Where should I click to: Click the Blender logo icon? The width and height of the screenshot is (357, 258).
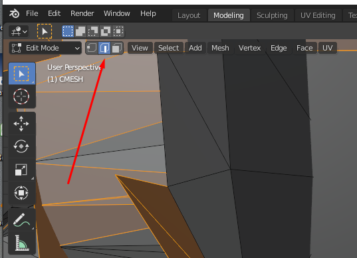[x=14, y=13]
